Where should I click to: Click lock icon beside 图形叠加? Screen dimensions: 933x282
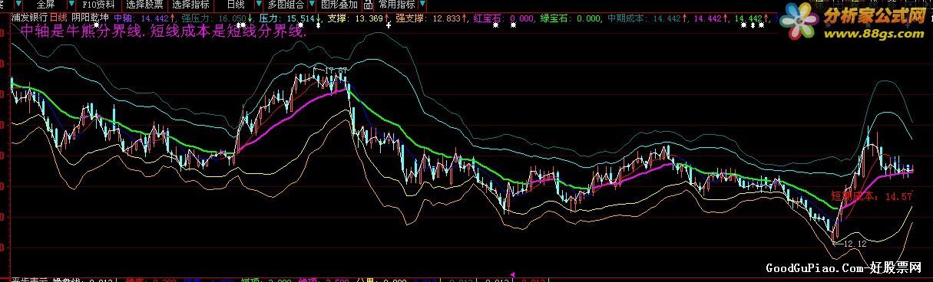(x=368, y=5)
